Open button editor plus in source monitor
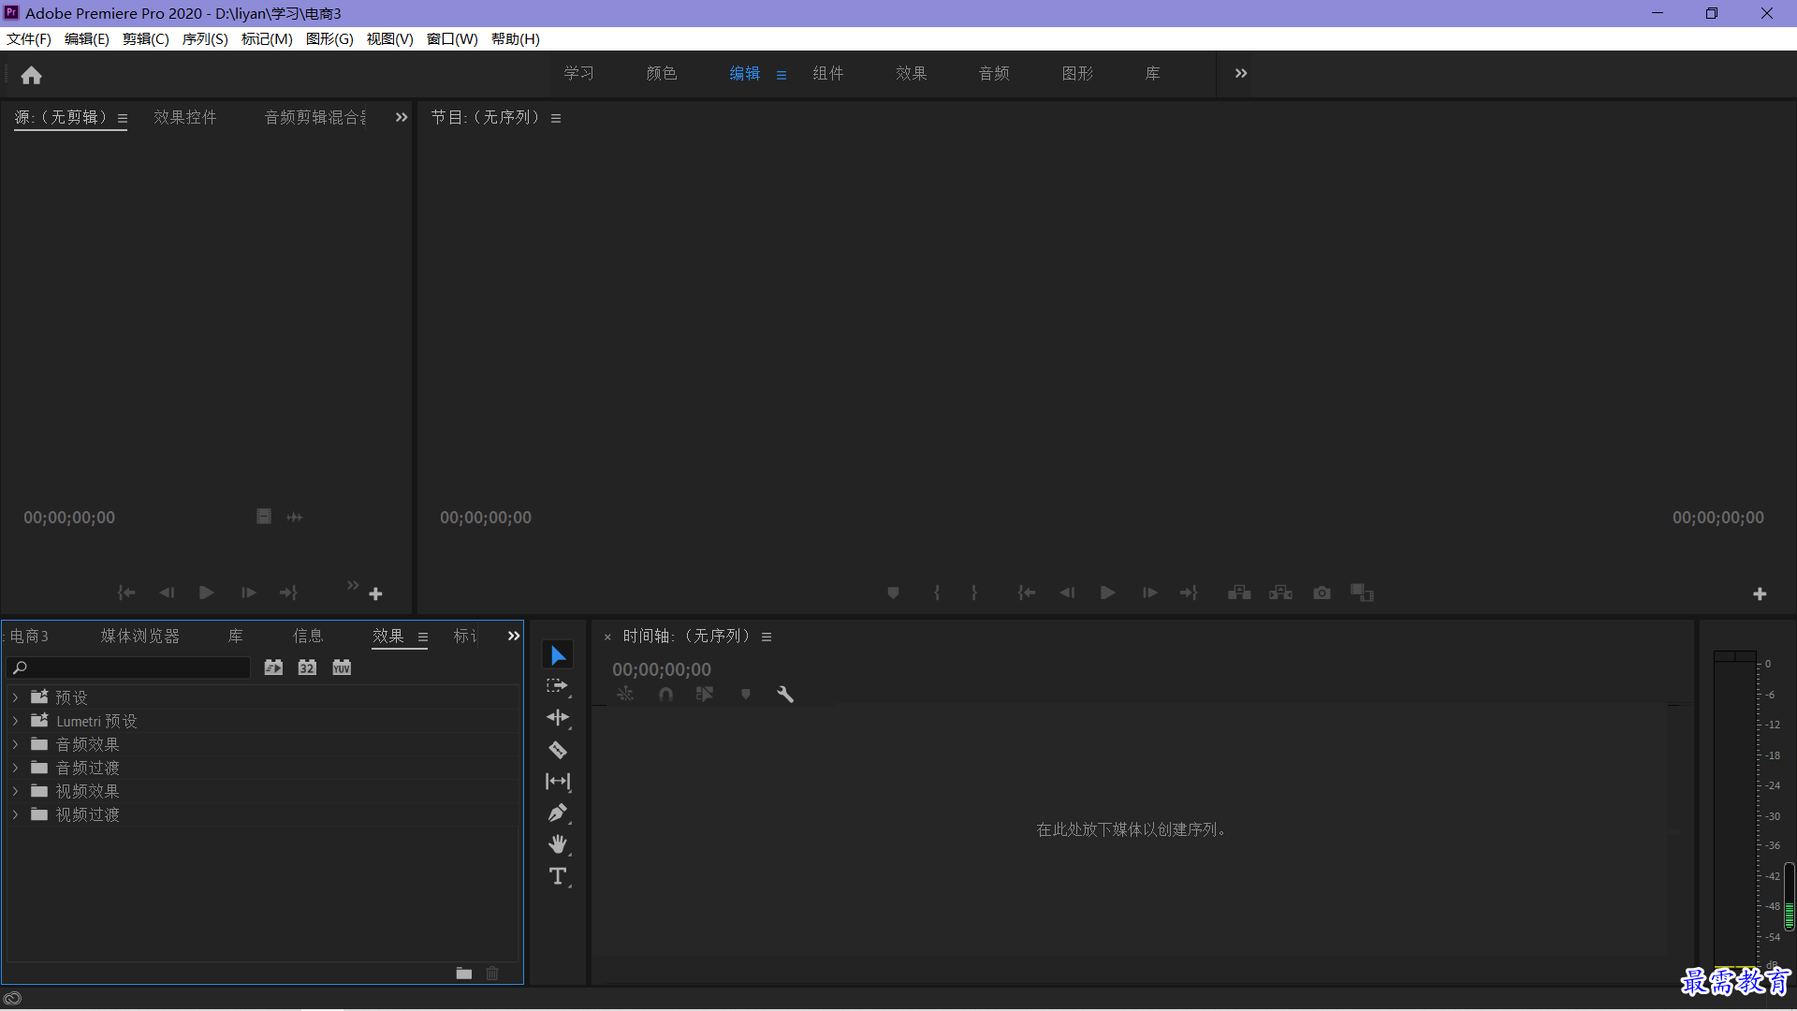The width and height of the screenshot is (1797, 1011). tap(375, 594)
